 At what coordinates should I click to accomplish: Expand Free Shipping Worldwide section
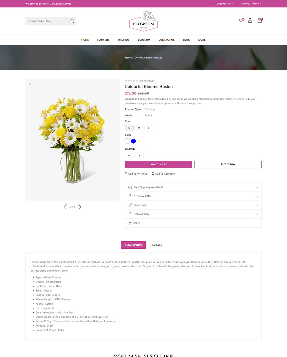(193, 187)
